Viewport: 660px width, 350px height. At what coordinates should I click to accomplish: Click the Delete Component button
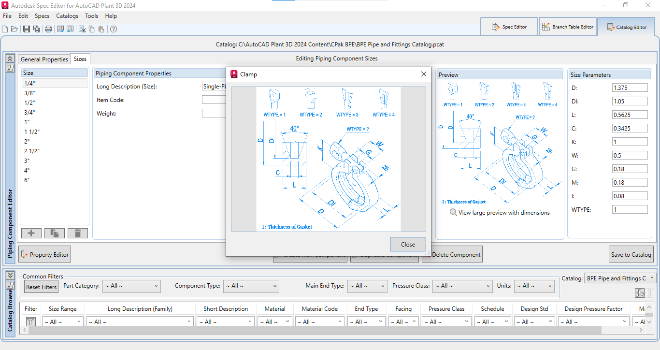pyautogui.click(x=452, y=254)
